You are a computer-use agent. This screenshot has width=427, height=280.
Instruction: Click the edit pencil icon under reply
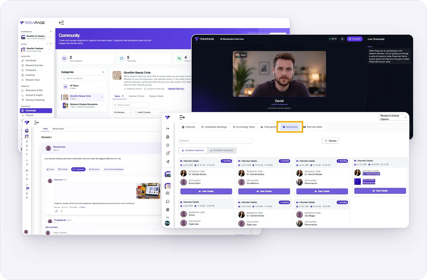tap(56, 211)
